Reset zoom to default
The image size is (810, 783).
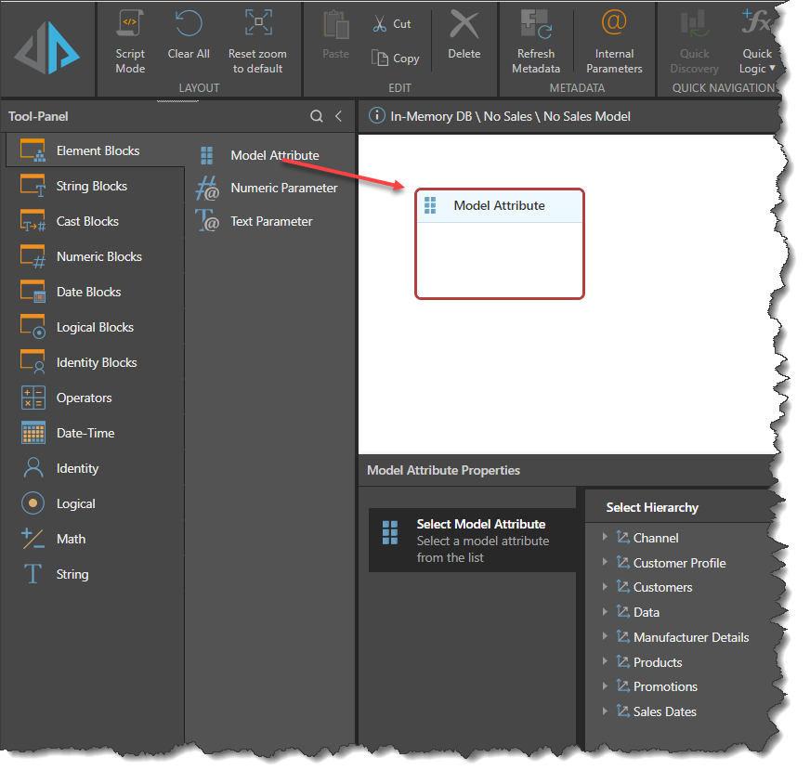pyautogui.click(x=257, y=24)
